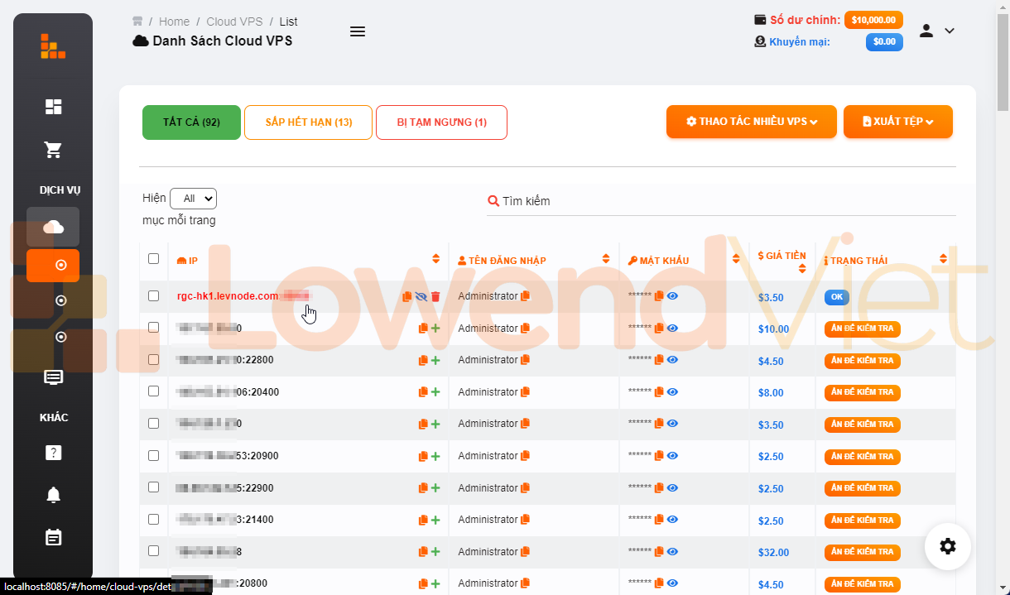Click the hamburger menu icon
Viewport: 1010px width, 595px height.
pos(358,31)
